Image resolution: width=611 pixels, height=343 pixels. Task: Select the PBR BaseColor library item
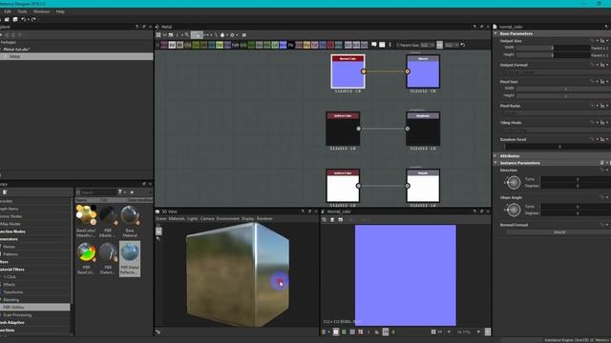coord(86,258)
